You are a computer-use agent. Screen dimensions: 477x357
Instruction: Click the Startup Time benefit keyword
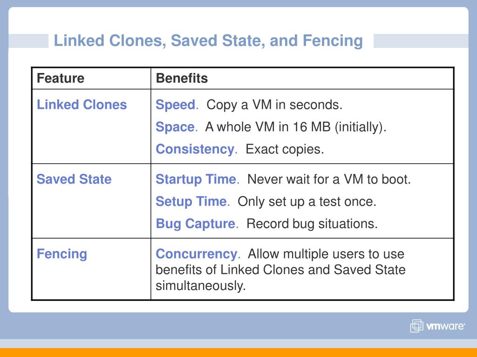point(196,179)
